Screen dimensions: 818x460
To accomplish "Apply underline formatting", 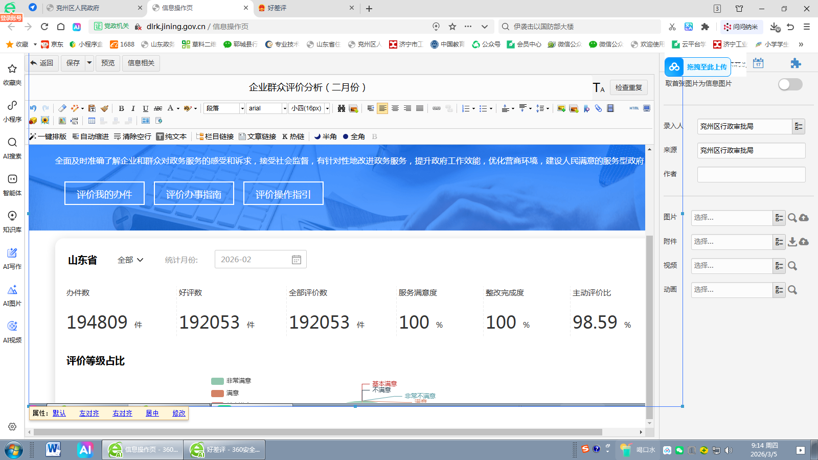I will pyautogui.click(x=145, y=108).
